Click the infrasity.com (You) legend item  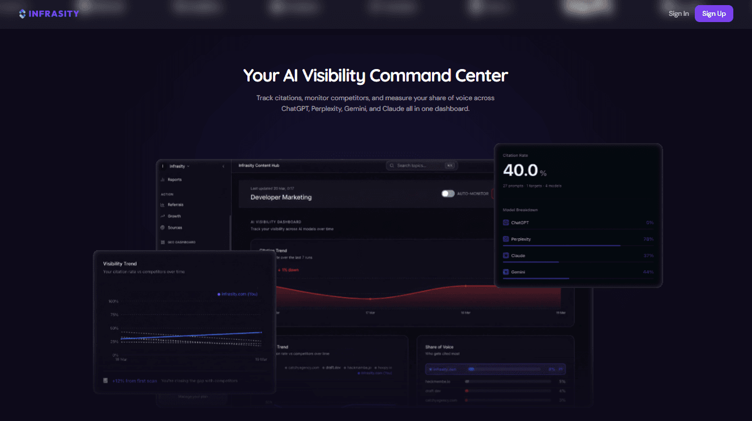click(x=237, y=294)
